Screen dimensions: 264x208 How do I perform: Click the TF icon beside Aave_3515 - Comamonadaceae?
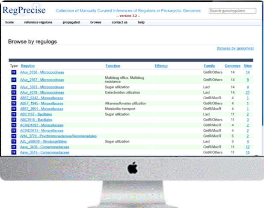[14, 152]
